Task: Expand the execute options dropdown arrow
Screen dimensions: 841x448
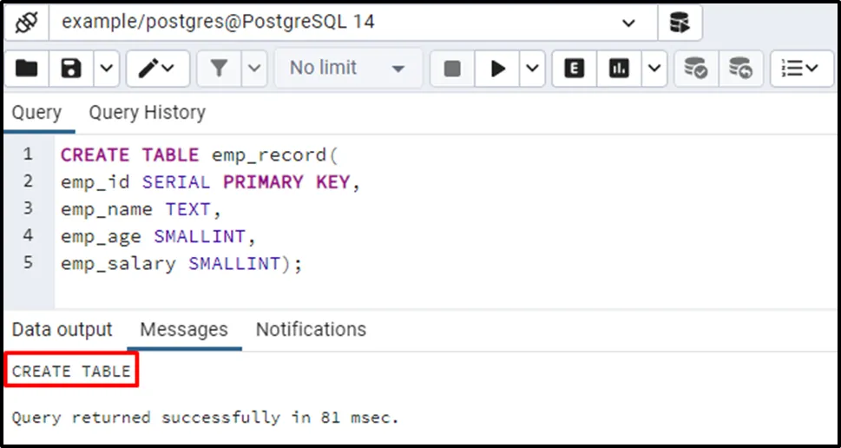Action: tap(533, 68)
